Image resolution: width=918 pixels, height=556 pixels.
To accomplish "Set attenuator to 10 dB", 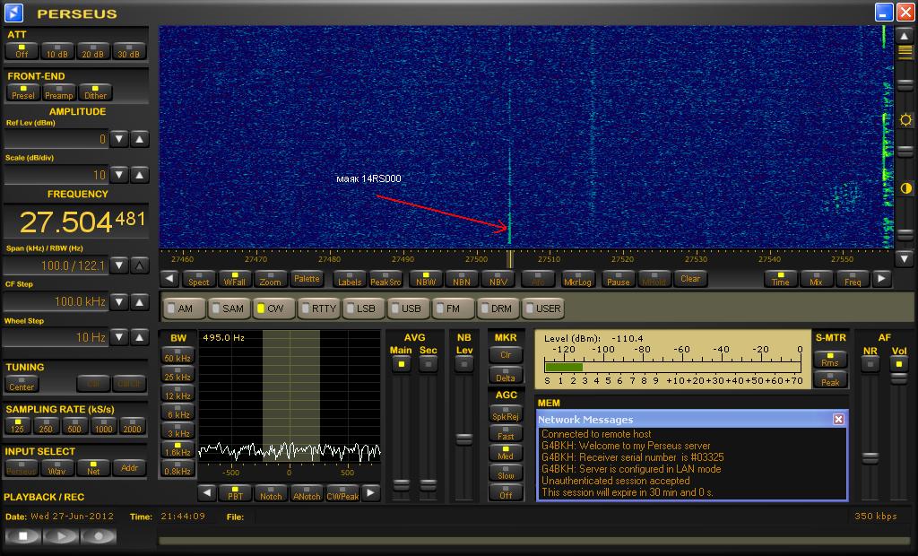I will (x=57, y=51).
